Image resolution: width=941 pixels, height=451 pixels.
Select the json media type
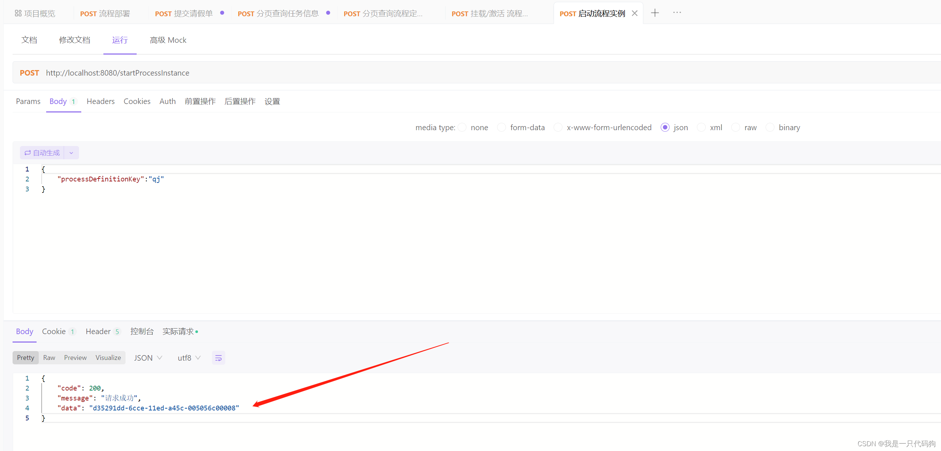[665, 127]
